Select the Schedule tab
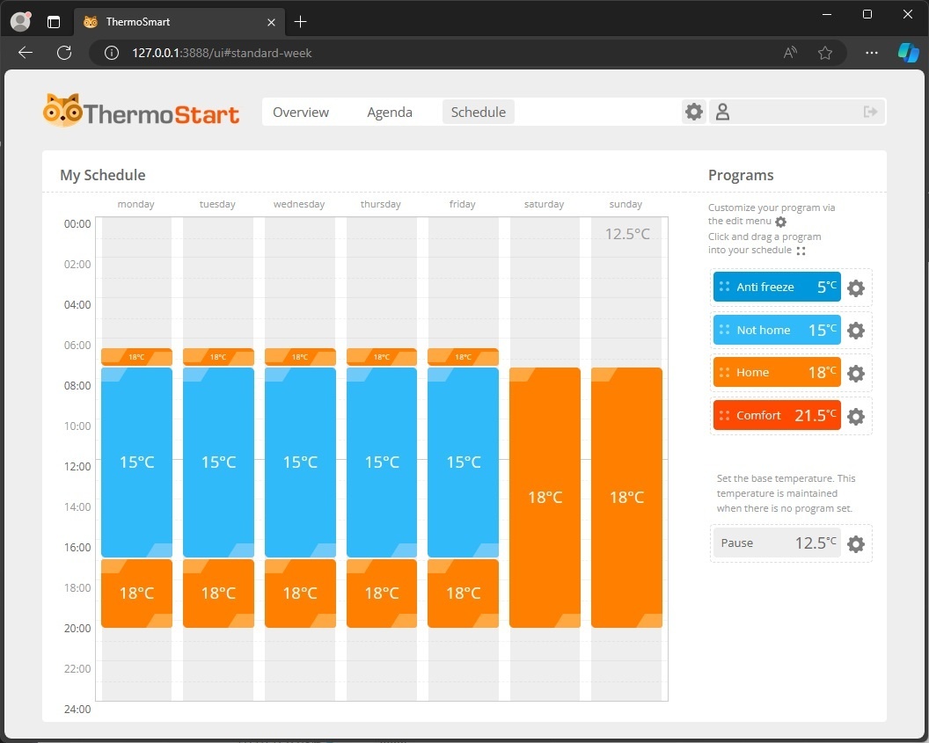929x743 pixels. tap(478, 112)
